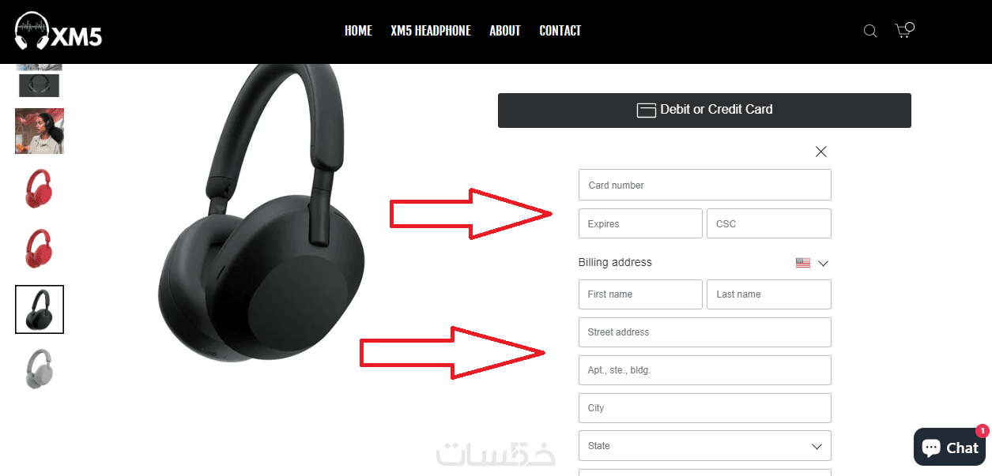Navigate to the ABOUT page
Image resolution: width=992 pixels, height=476 pixels.
coord(505,31)
